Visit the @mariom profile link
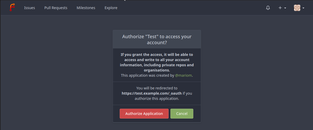The width and height of the screenshot is (313, 130). pyautogui.click(x=183, y=75)
